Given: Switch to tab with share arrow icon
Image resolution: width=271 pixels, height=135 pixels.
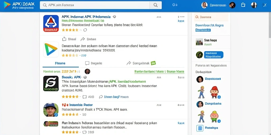Looking at the screenshot, I should click(138, 63).
